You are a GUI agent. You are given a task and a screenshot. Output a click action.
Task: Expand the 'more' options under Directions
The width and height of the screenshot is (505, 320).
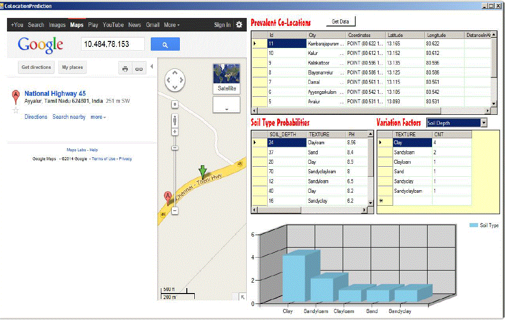coord(98,117)
